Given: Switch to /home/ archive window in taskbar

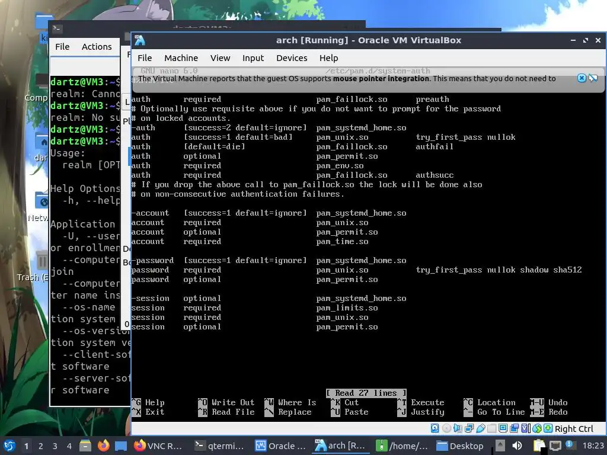Looking at the screenshot, I should [402, 446].
